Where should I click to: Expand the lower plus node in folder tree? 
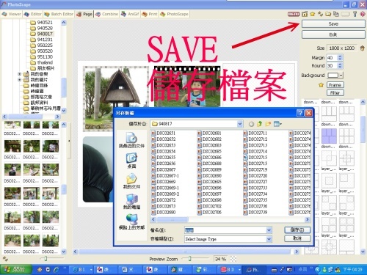19,80
